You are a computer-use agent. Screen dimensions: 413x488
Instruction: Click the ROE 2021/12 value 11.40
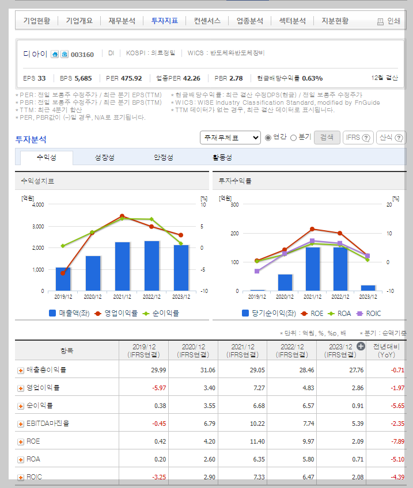tap(257, 441)
